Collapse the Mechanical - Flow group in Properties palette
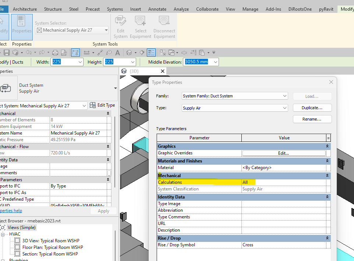354x261 pixels. (x=108, y=147)
